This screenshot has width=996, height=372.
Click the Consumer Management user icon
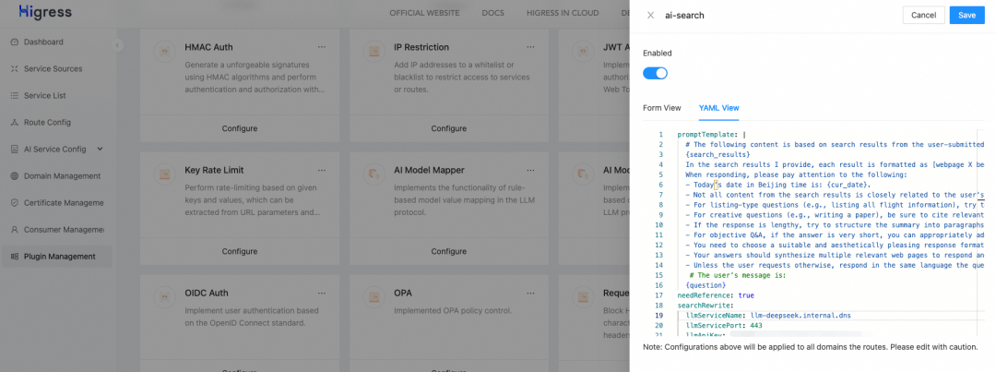[x=15, y=229]
